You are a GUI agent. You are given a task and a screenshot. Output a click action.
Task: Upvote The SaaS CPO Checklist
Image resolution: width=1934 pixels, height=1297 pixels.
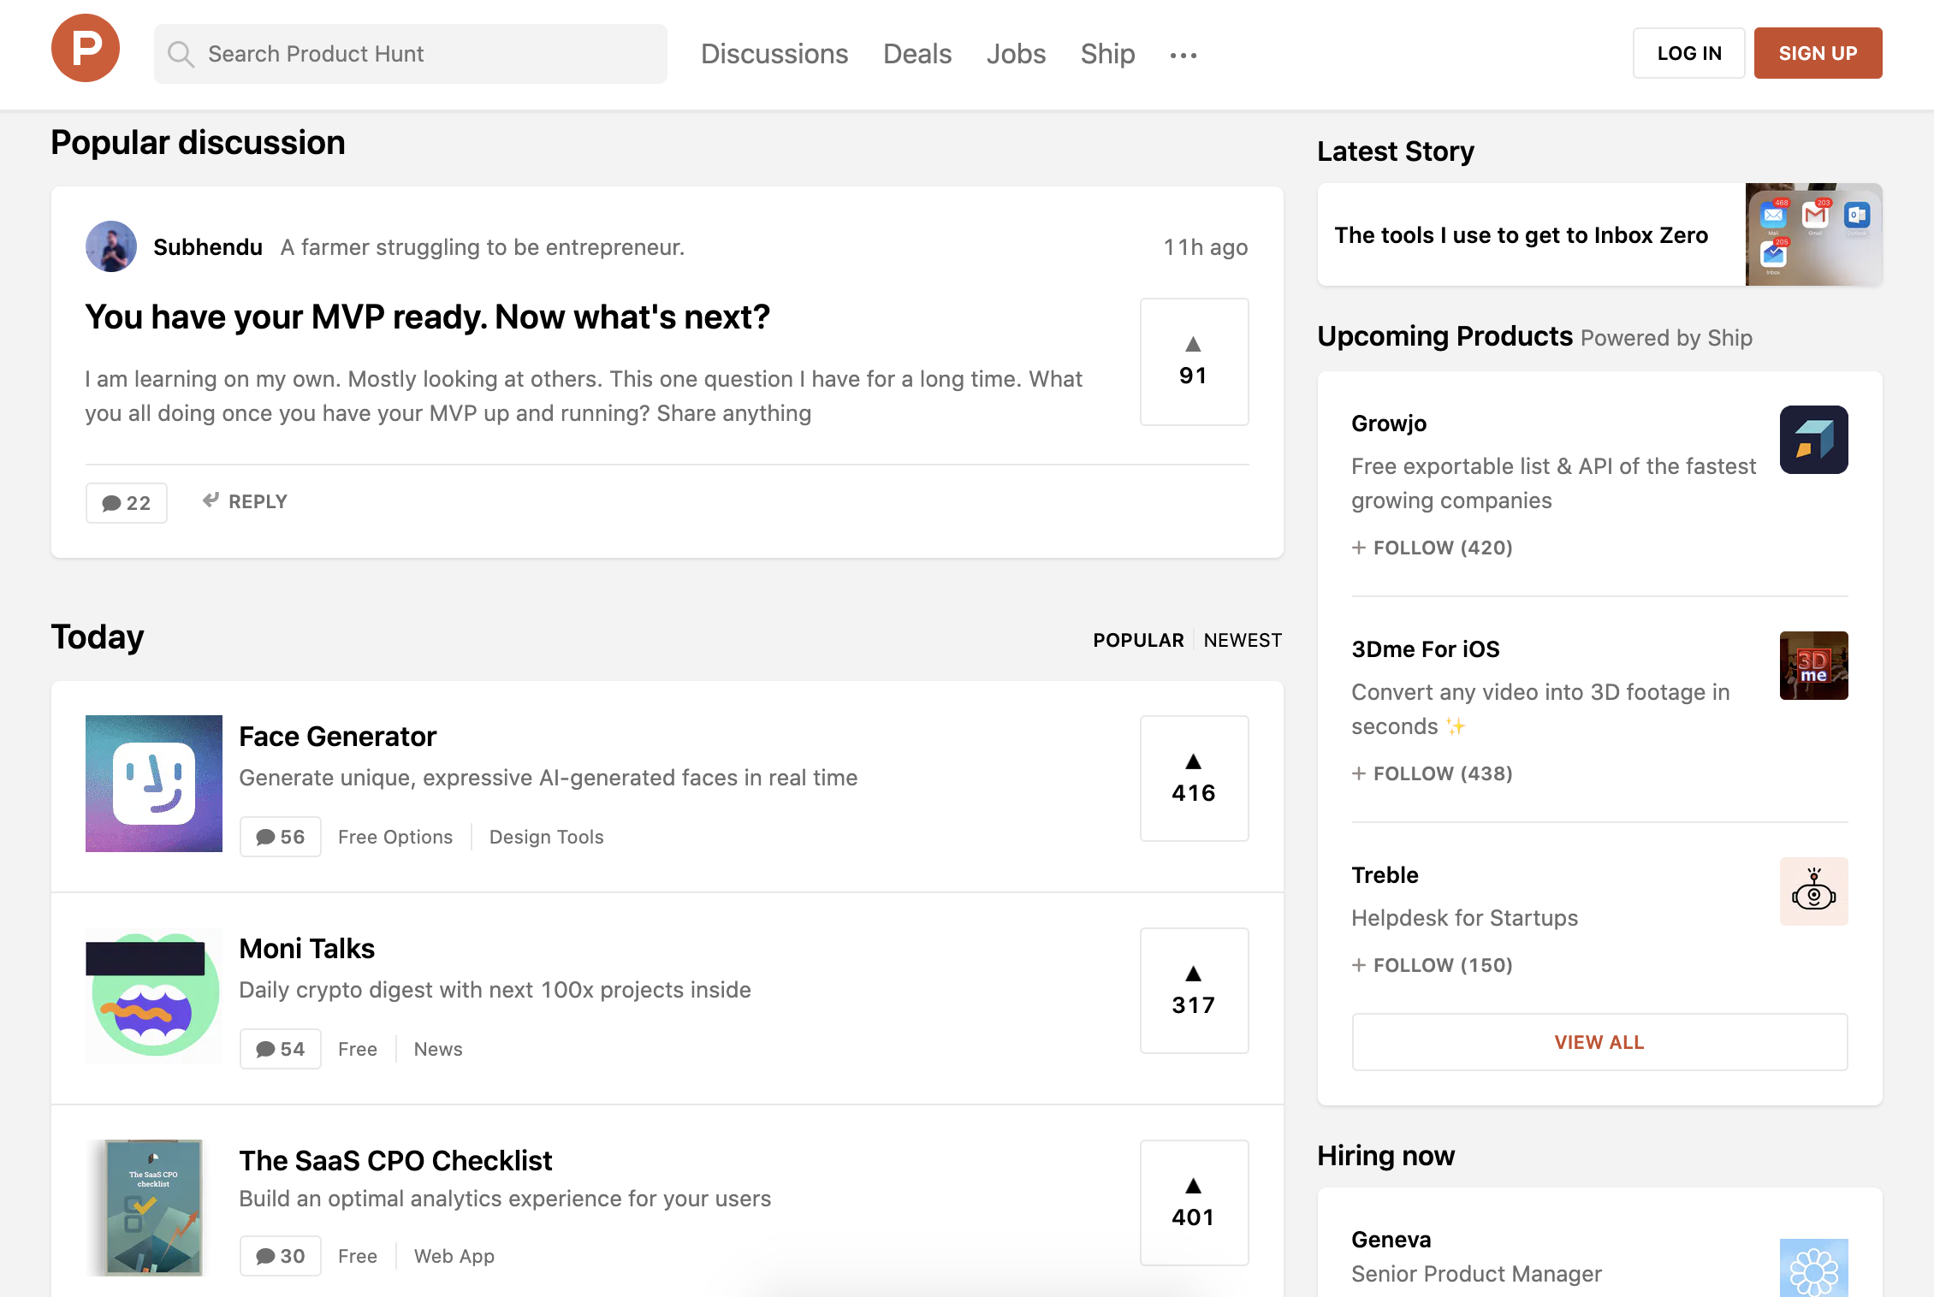pyautogui.click(x=1194, y=1203)
